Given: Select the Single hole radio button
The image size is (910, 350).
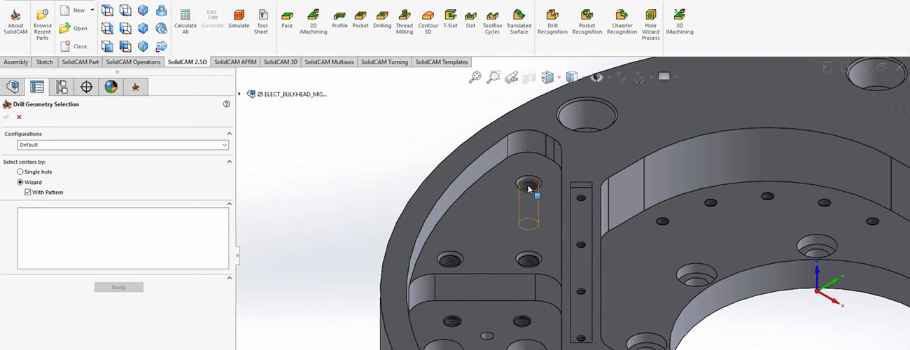Looking at the screenshot, I should 20,171.
